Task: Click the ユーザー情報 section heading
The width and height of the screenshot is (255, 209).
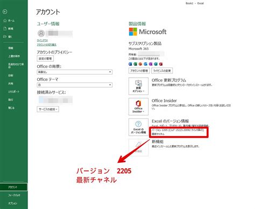Action: pos(48,24)
